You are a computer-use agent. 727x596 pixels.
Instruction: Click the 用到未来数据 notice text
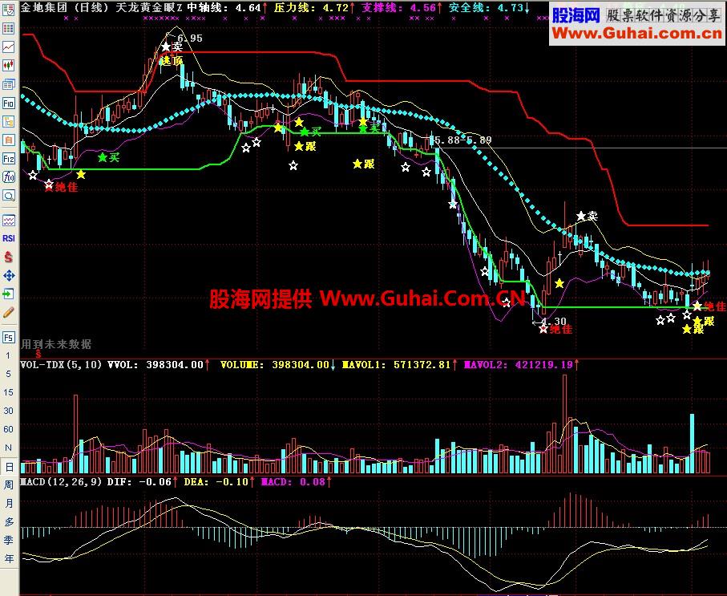coord(56,344)
